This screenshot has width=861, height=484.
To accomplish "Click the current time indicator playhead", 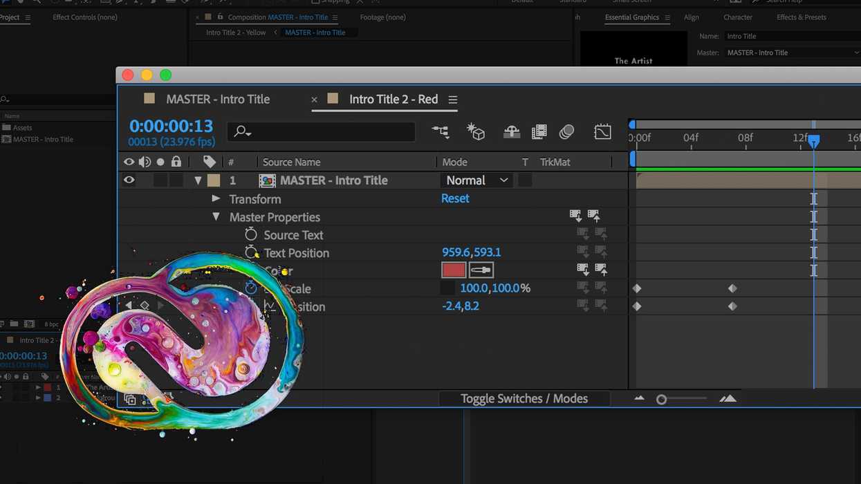I will pos(814,141).
